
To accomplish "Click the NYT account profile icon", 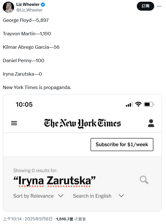I will pos(151,123).
